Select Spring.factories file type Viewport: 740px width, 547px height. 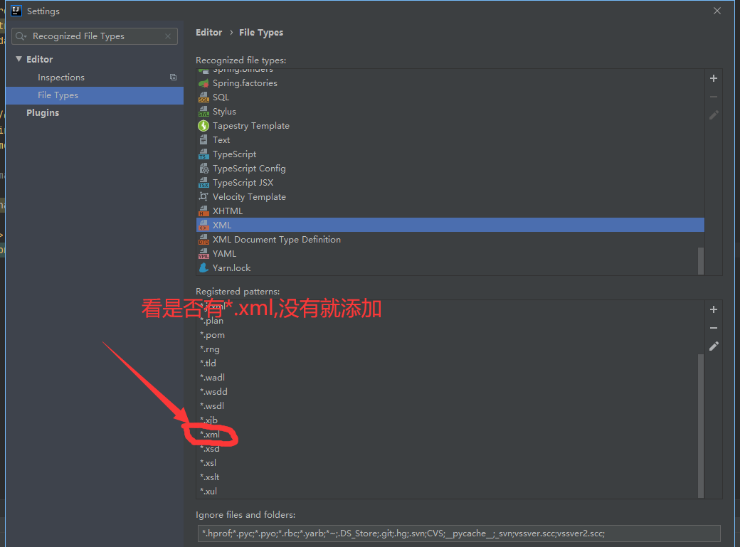tap(450, 83)
